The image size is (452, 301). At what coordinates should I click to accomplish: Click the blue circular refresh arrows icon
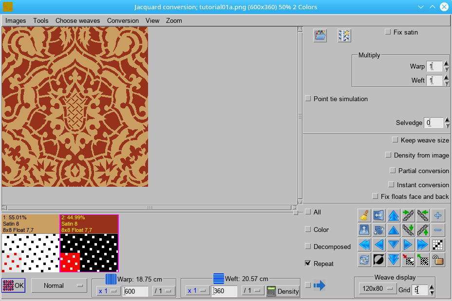[364, 260]
